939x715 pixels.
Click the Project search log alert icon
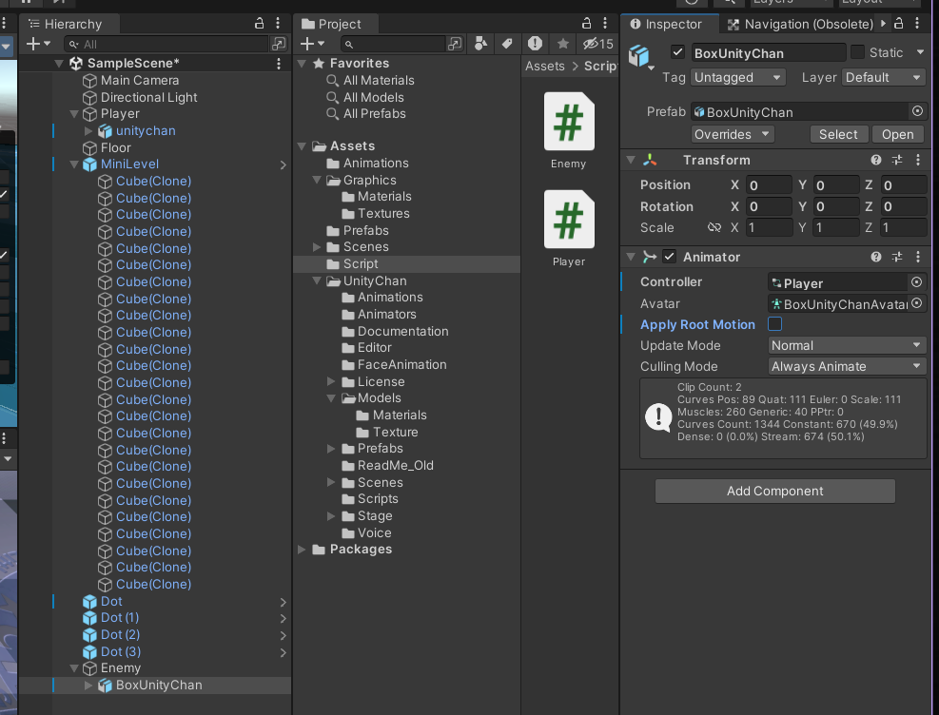(535, 44)
